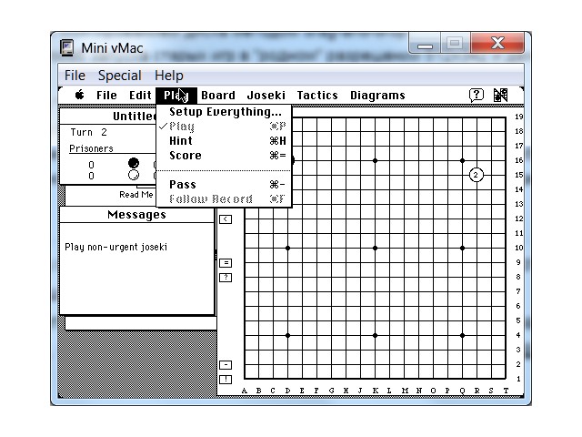Open the Edit menu

(x=140, y=96)
